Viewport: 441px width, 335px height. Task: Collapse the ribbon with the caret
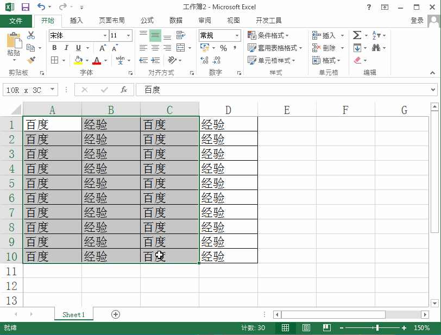click(x=432, y=73)
